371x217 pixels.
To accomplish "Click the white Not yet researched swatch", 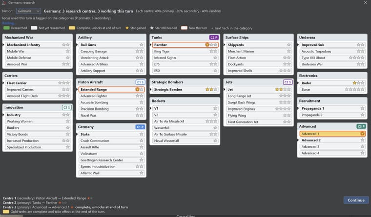I will (34, 28).
